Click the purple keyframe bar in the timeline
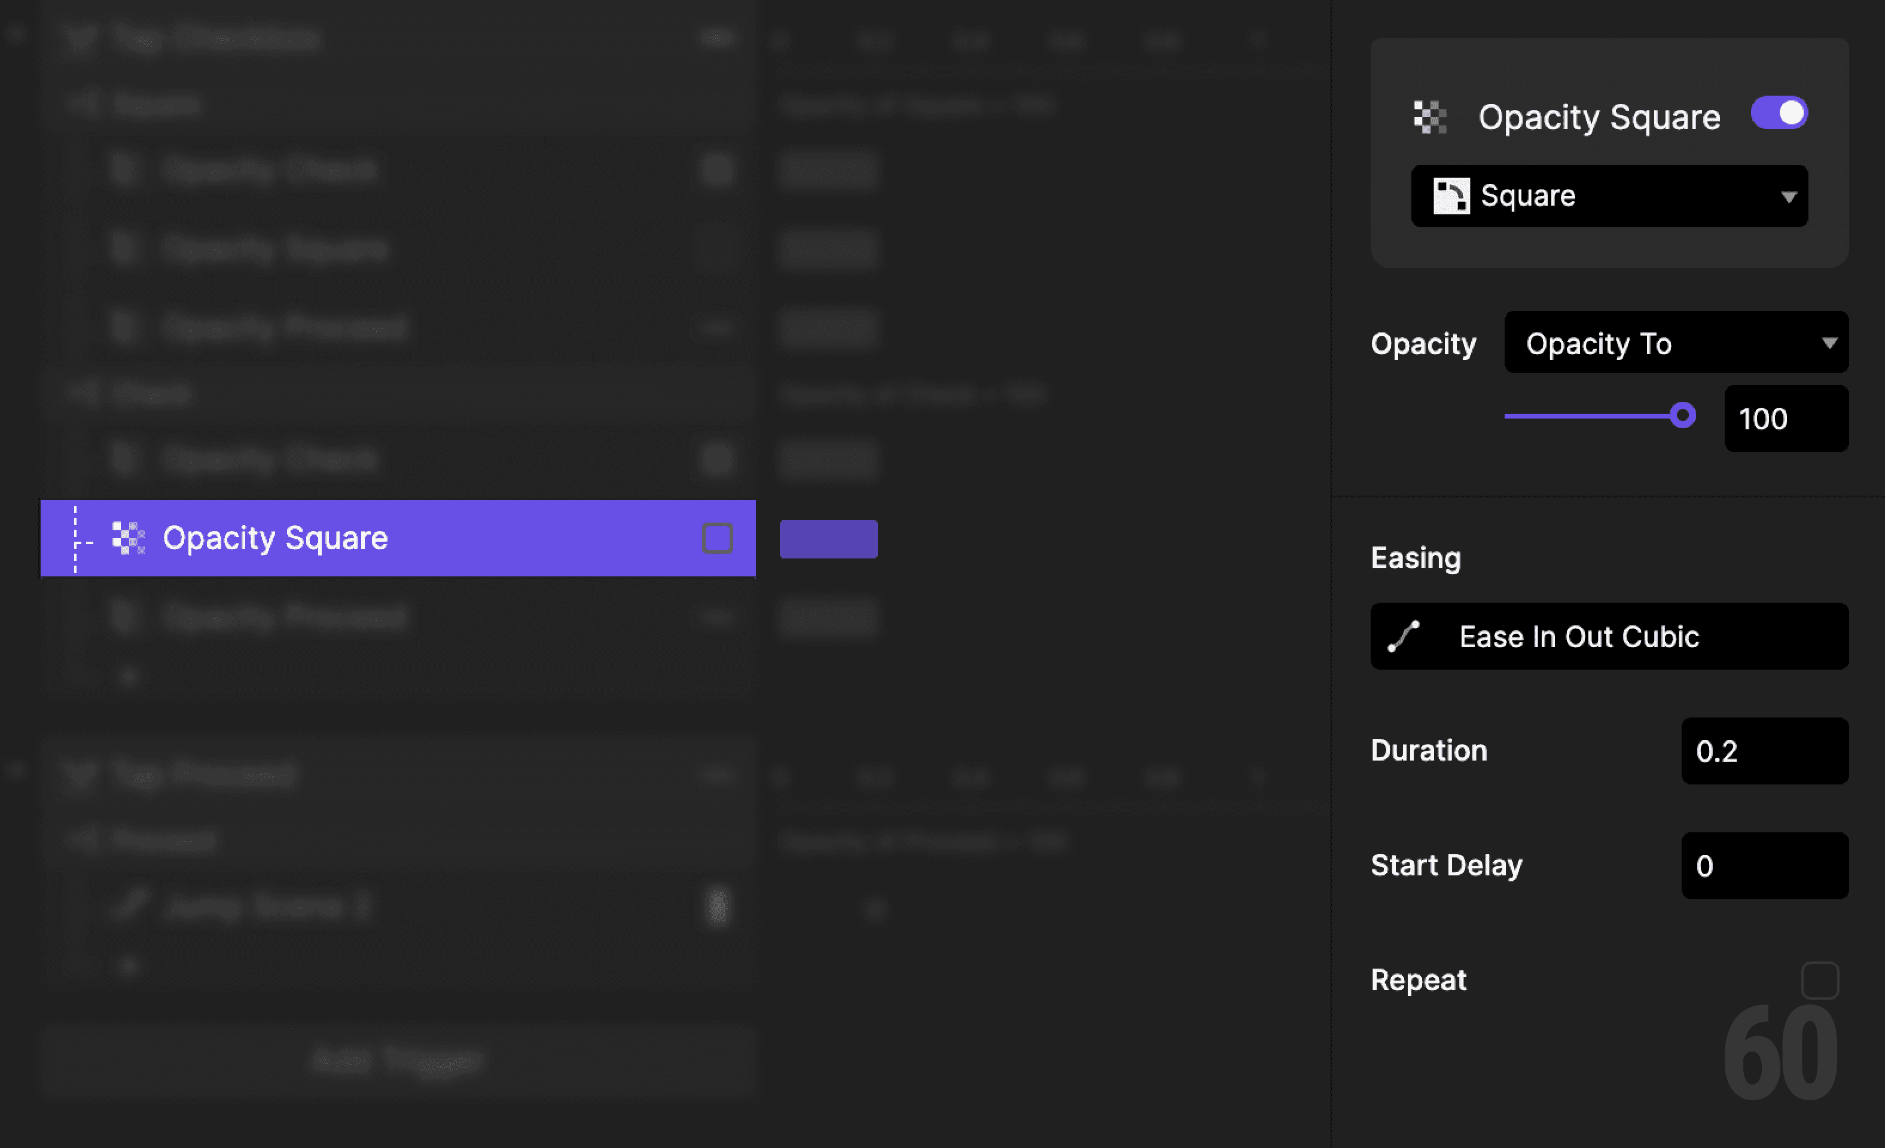Image resolution: width=1885 pixels, height=1148 pixels. pyautogui.click(x=828, y=538)
